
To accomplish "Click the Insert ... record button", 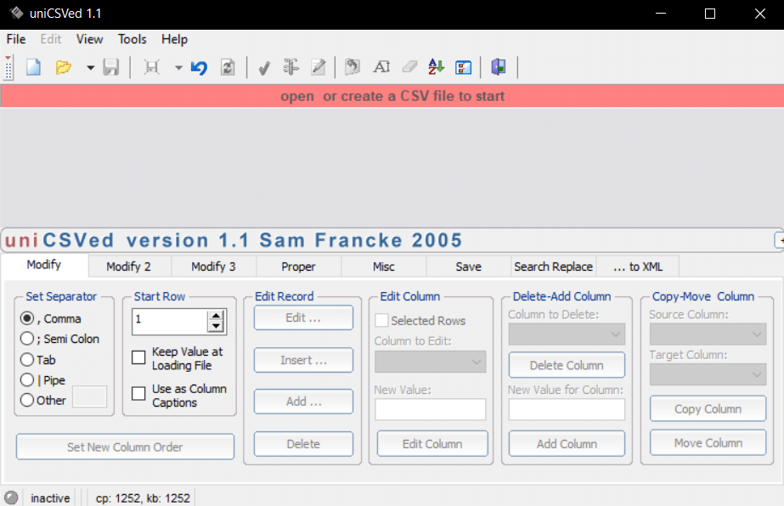I will pos(303,360).
